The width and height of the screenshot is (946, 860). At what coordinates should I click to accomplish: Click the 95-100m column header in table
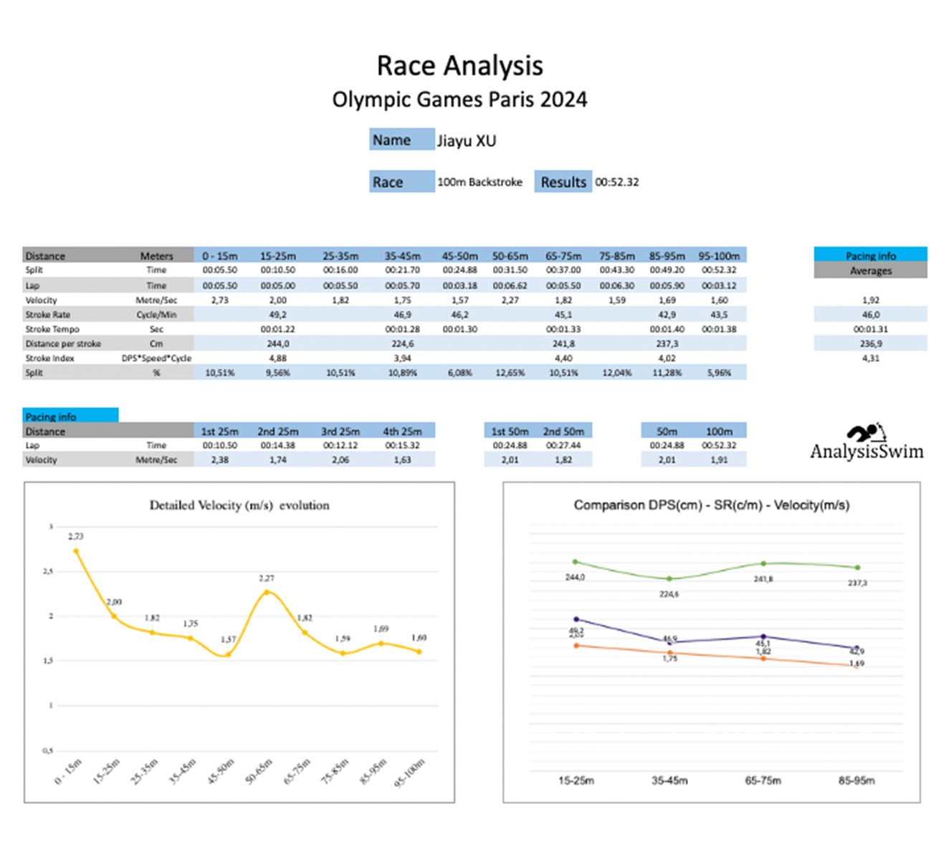click(719, 256)
